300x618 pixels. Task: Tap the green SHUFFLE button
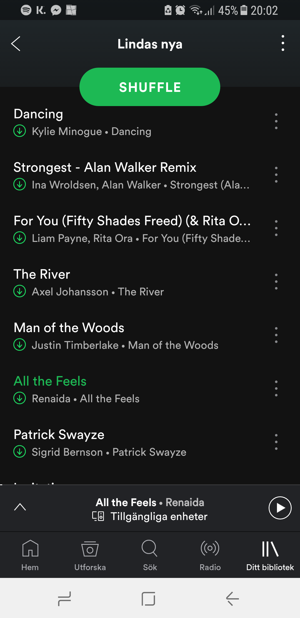pyautogui.click(x=150, y=87)
